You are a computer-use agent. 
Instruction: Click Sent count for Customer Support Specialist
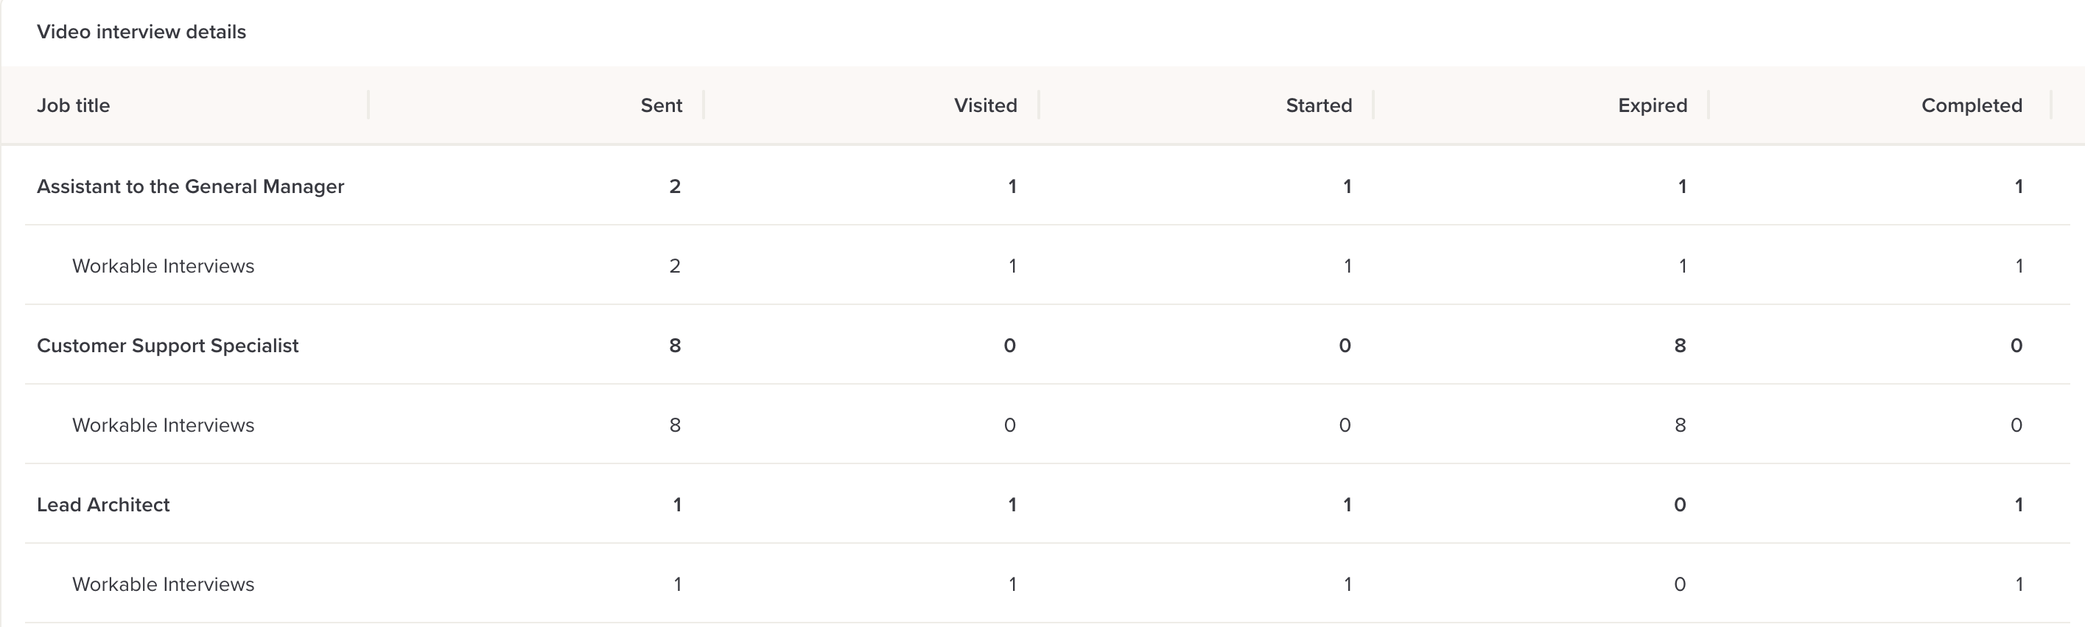[675, 346]
